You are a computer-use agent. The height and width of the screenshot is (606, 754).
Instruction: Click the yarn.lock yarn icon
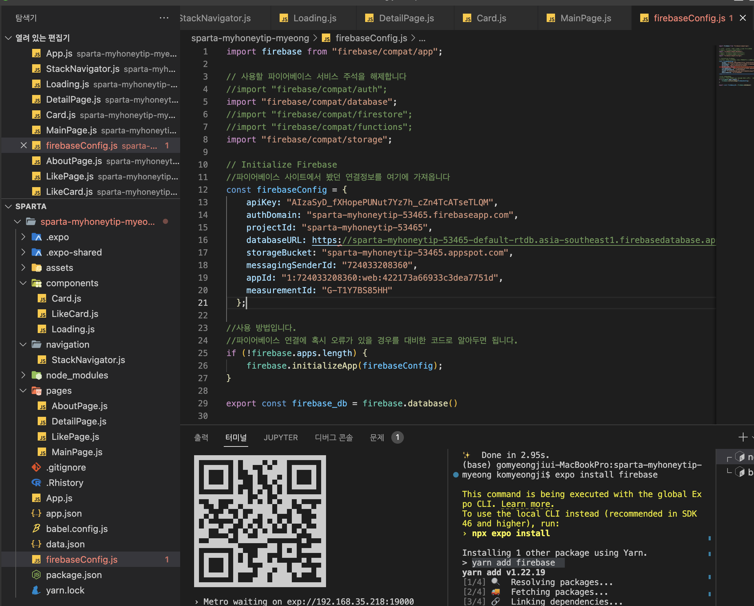(36, 590)
